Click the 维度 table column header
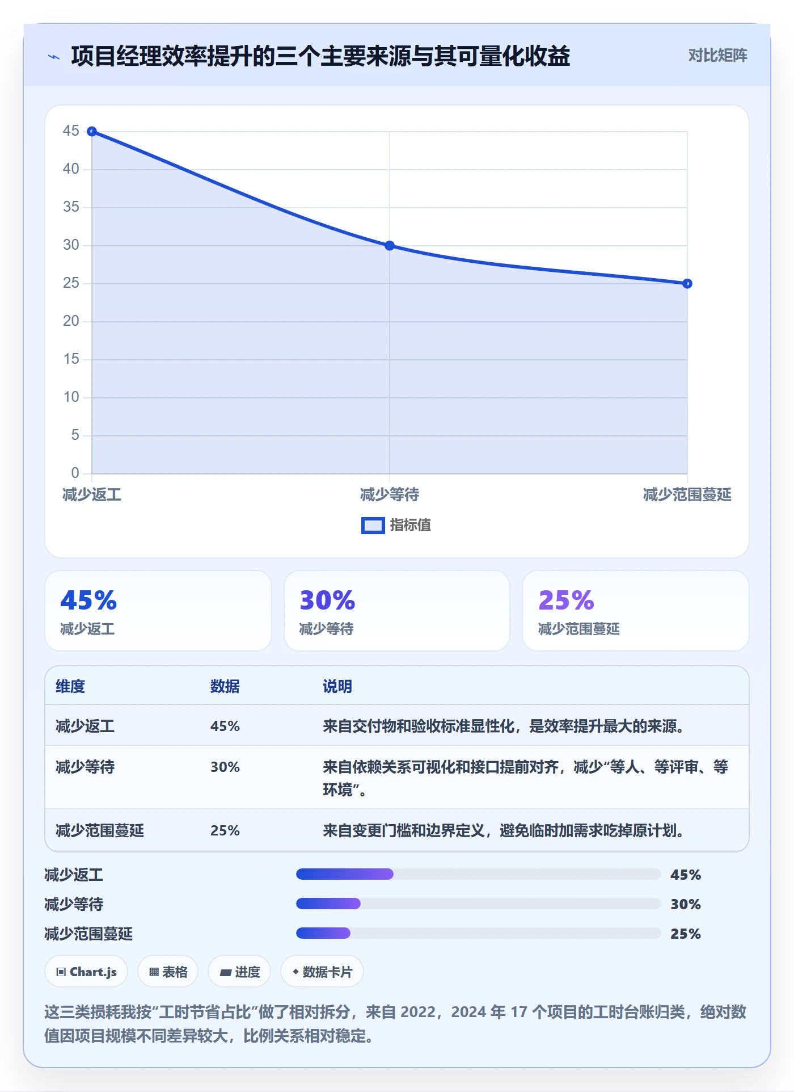 70,686
